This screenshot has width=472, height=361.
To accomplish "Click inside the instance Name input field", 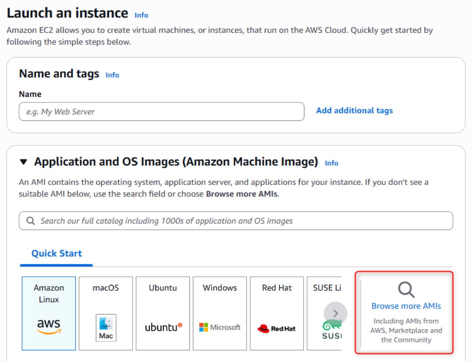I will tap(161, 111).
